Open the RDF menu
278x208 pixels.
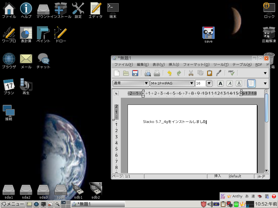259,64
